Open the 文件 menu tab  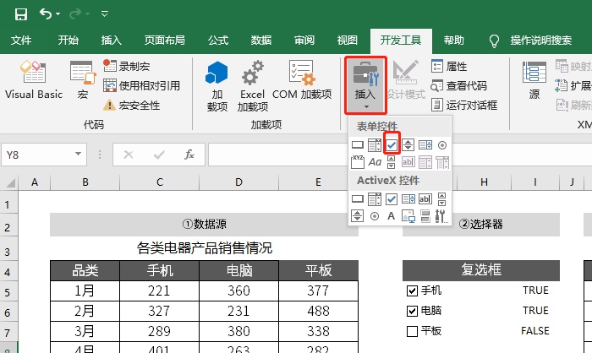(21, 40)
